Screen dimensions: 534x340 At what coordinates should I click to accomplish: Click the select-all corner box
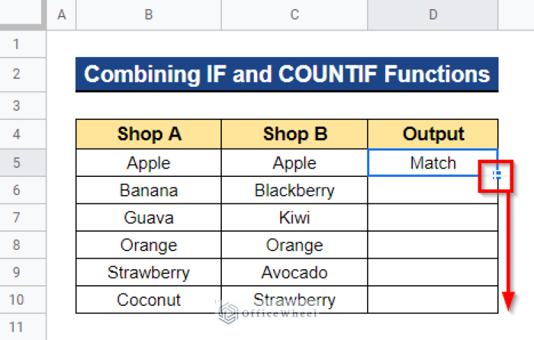pos(22,15)
